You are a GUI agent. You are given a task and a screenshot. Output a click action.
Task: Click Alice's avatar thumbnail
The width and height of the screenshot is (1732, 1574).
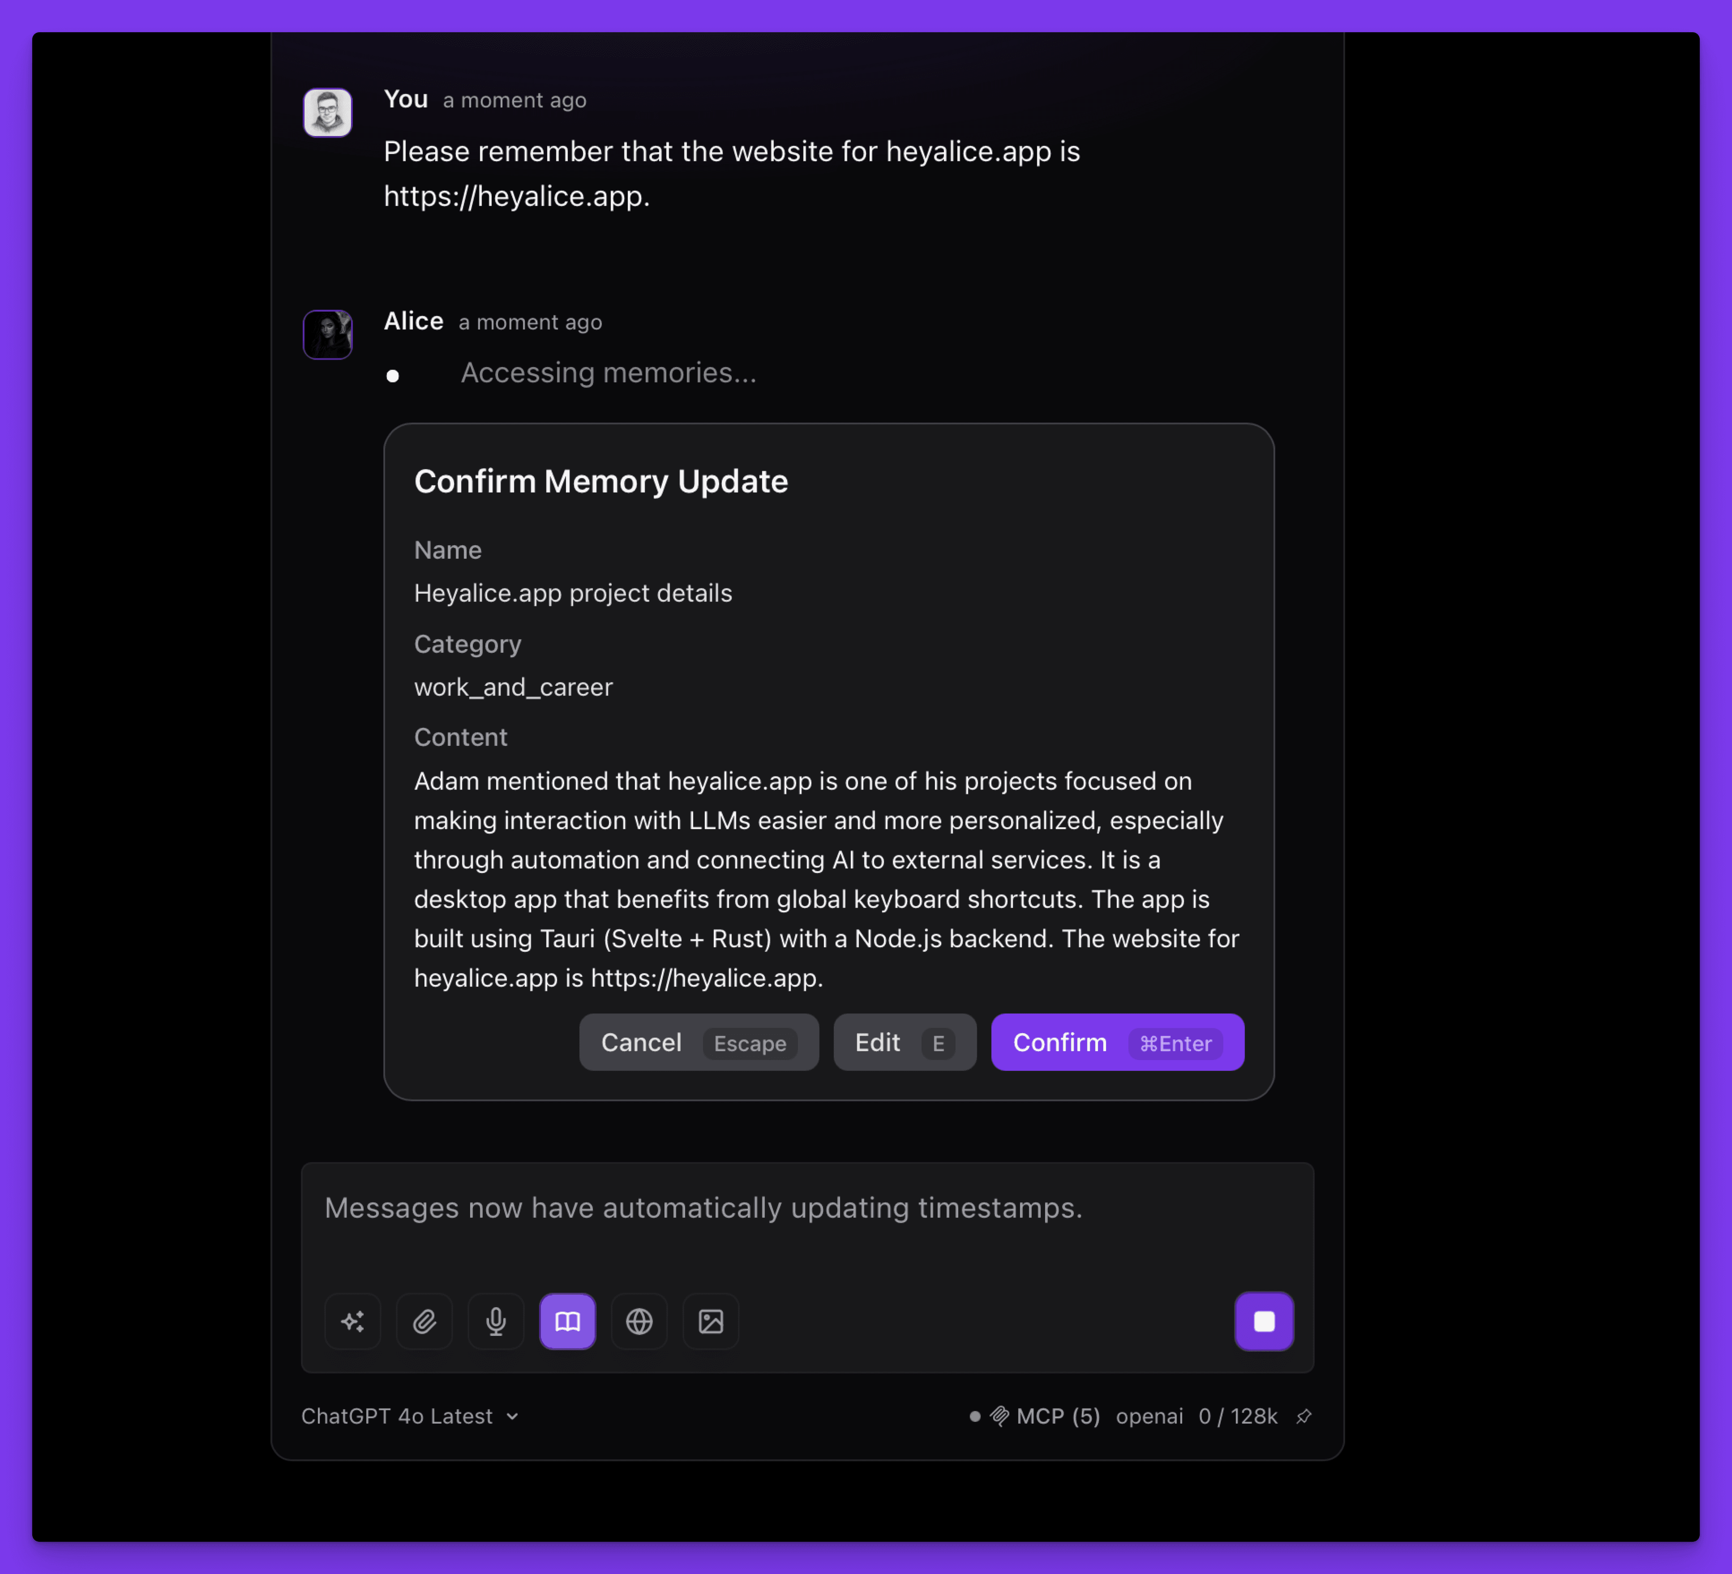[x=327, y=334]
